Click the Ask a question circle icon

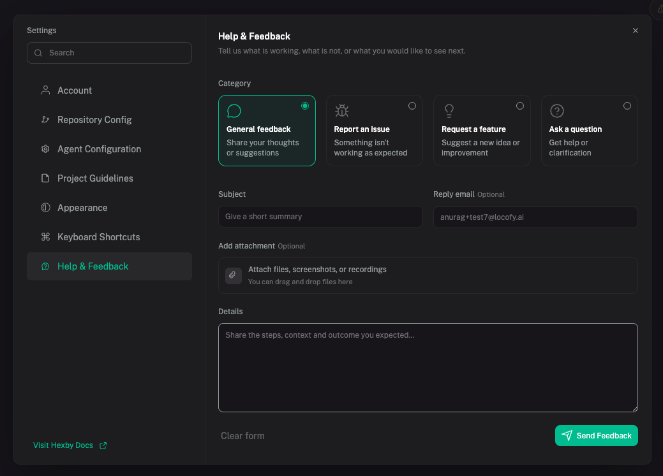pyautogui.click(x=557, y=111)
